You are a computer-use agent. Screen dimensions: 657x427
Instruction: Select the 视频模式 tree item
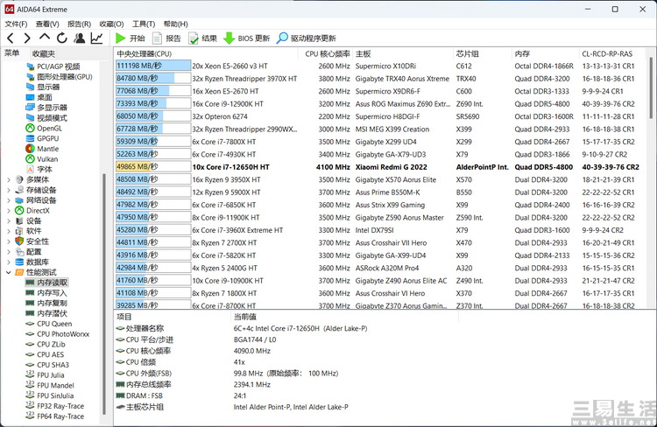click(52, 118)
